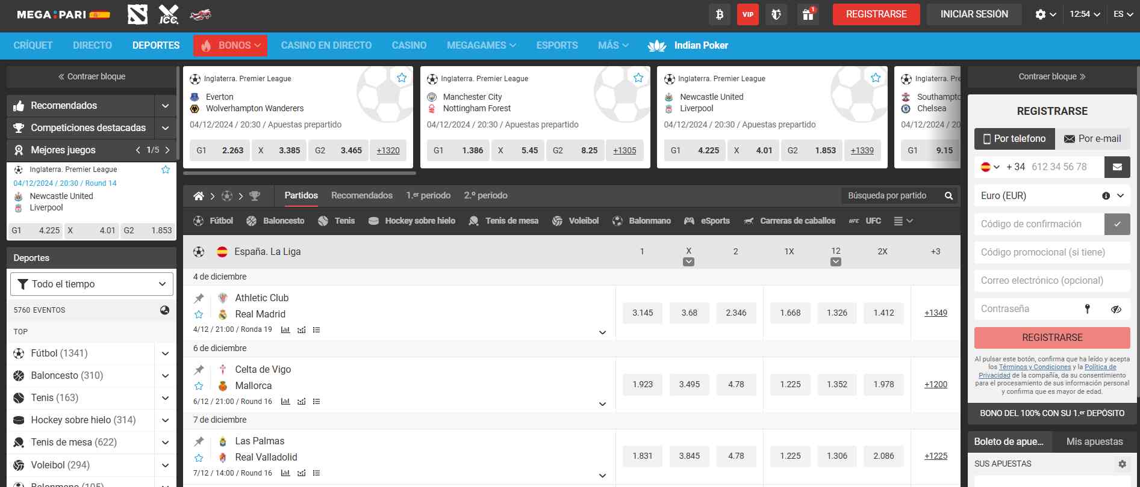The image size is (1140, 487).
Task: Click the search magnifier in match search
Action: click(x=948, y=195)
